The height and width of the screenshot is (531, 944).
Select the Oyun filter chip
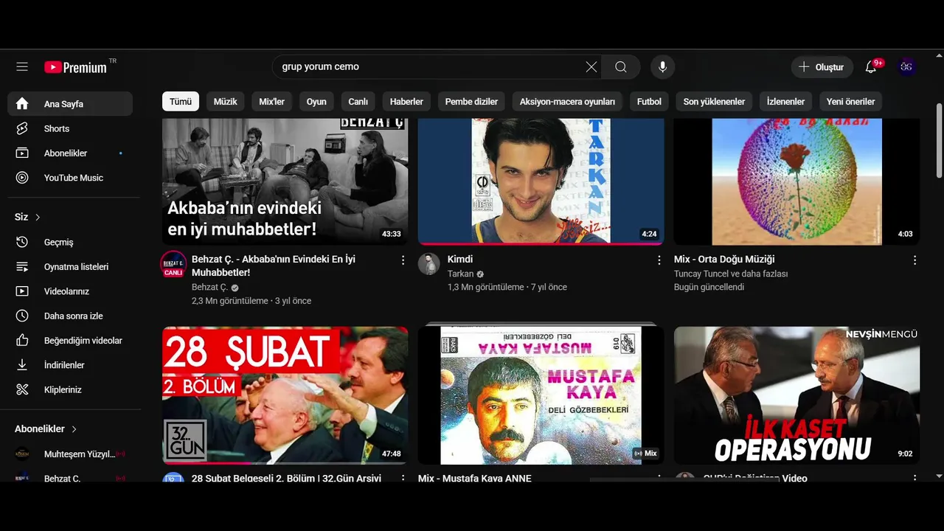click(316, 102)
